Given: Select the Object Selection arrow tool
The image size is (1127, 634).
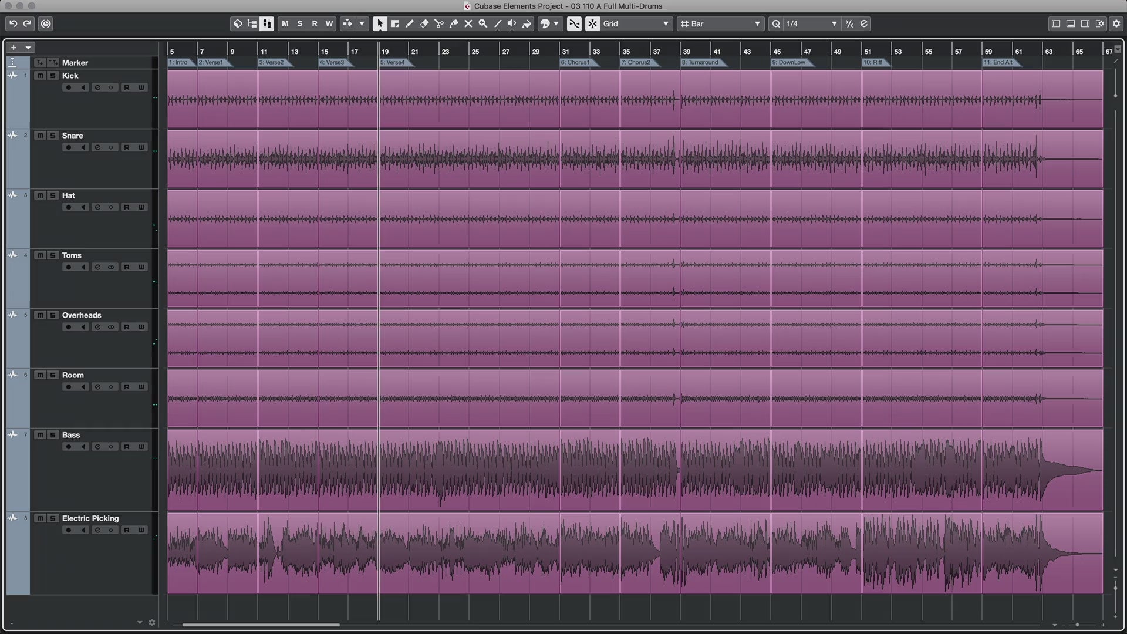Looking at the screenshot, I should (380, 23).
